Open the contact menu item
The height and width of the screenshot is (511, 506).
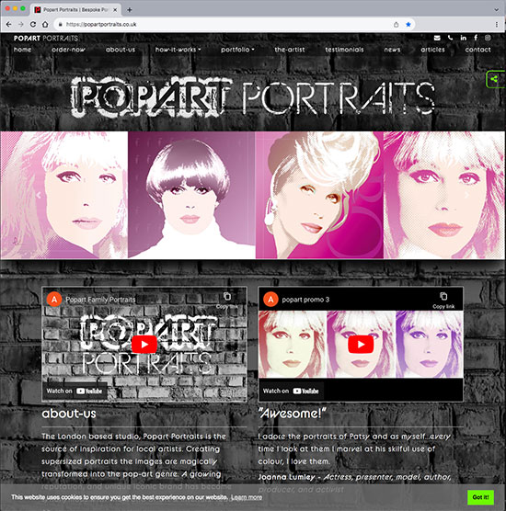(x=477, y=50)
